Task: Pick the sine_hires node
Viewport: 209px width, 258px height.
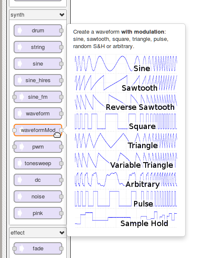Action: pyautogui.click(x=38, y=80)
